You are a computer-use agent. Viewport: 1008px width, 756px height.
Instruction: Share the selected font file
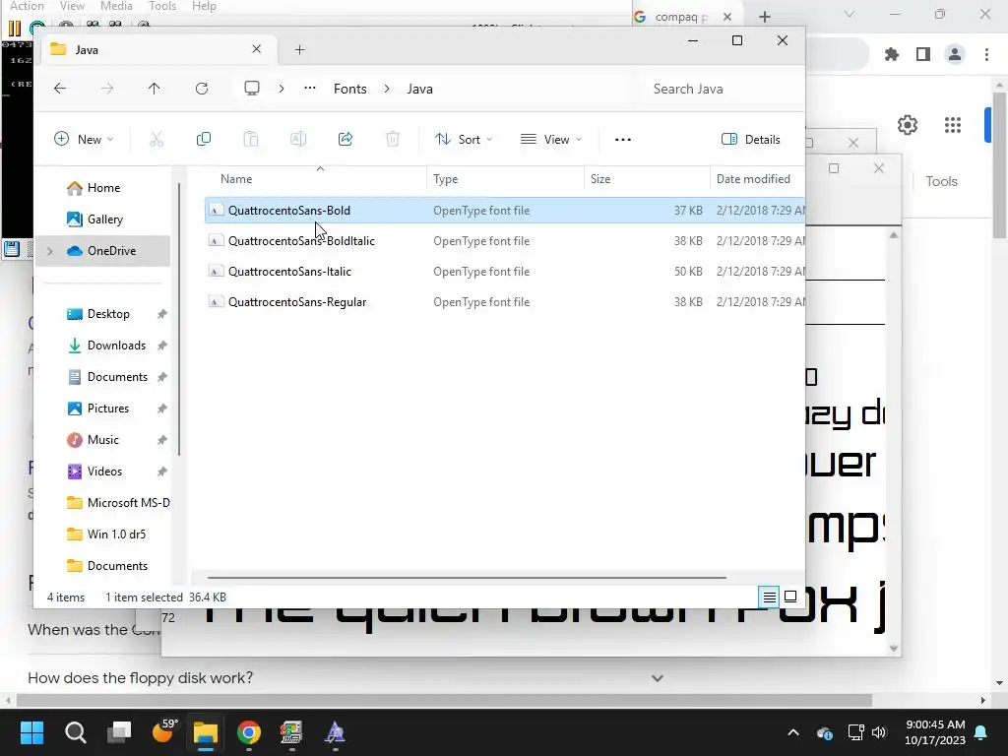346,140
